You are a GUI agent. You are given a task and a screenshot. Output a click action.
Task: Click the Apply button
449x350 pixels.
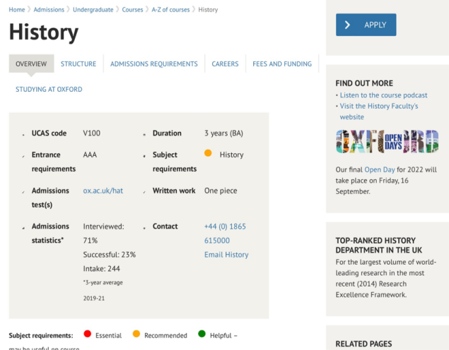point(366,25)
